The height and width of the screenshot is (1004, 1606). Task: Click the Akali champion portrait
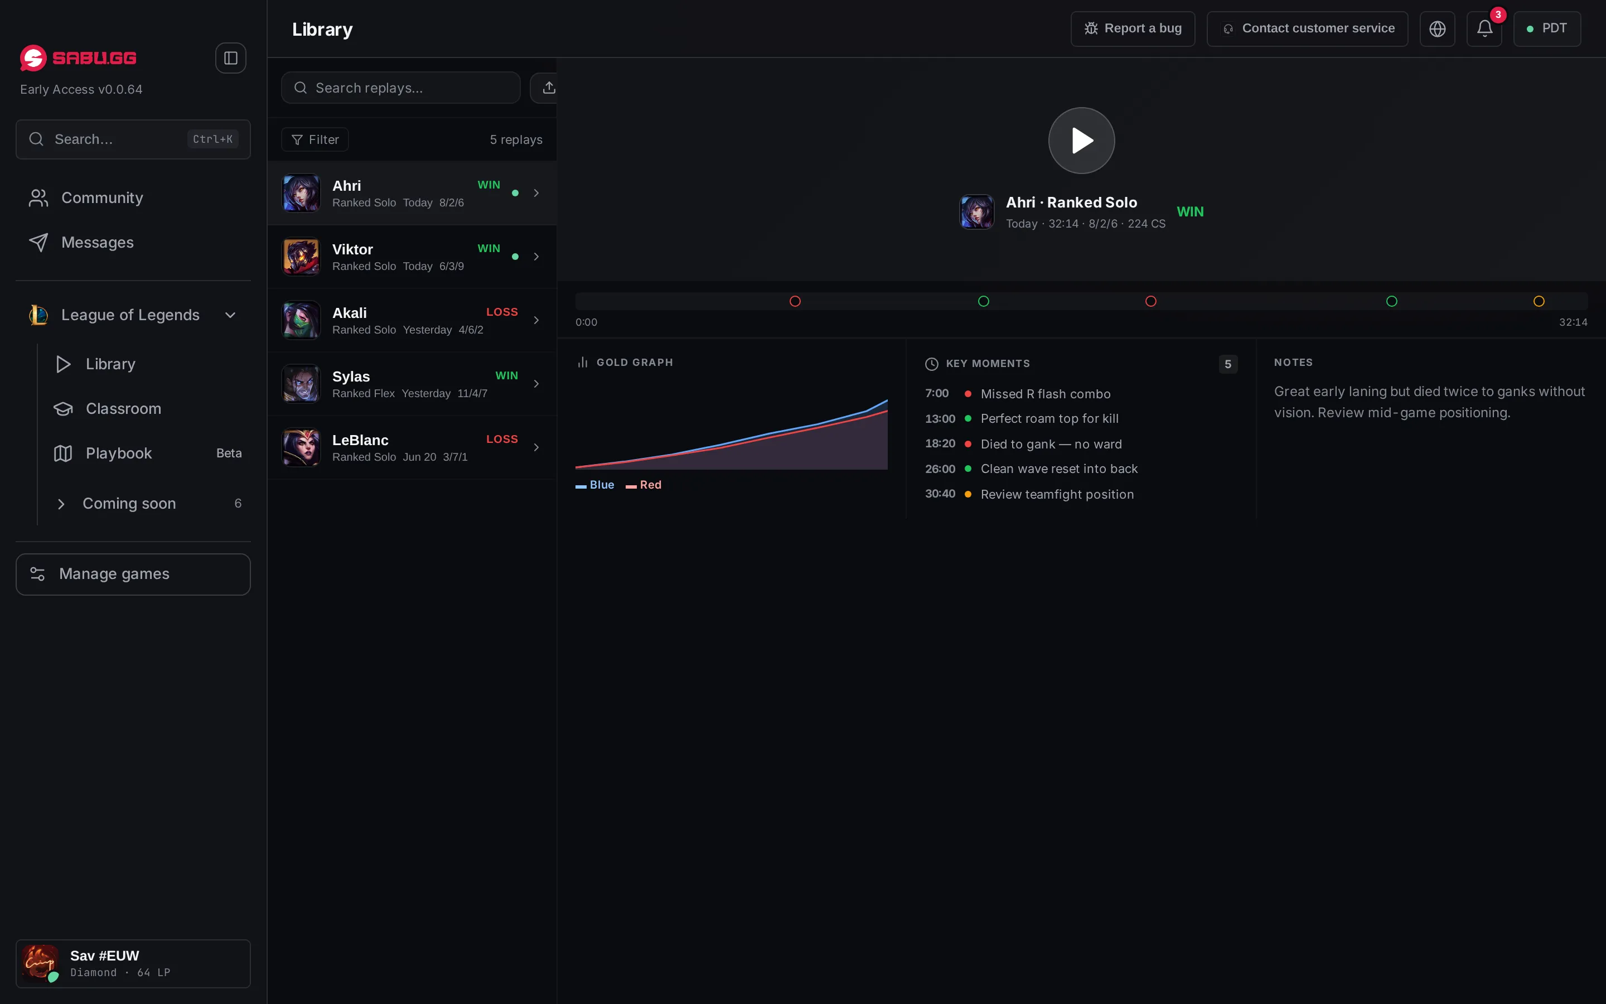(301, 321)
